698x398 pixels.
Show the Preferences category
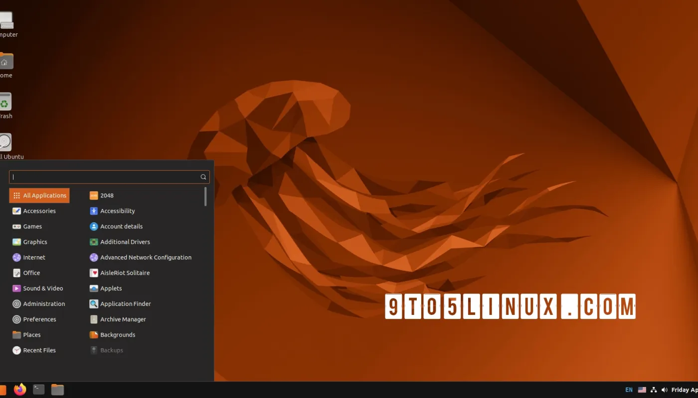pos(34,319)
